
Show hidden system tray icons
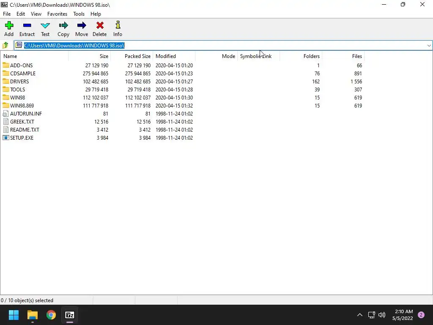(x=360, y=315)
